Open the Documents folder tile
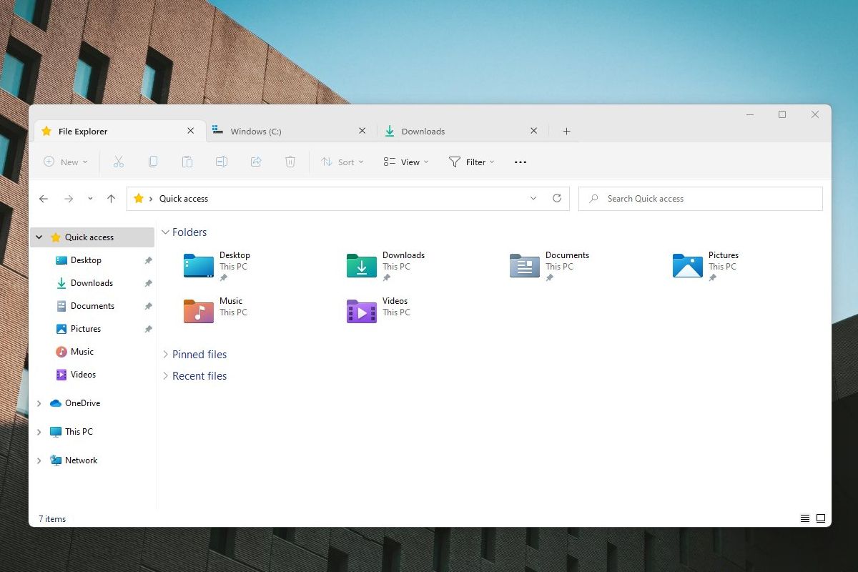The width and height of the screenshot is (858, 572). (x=549, y=266)
